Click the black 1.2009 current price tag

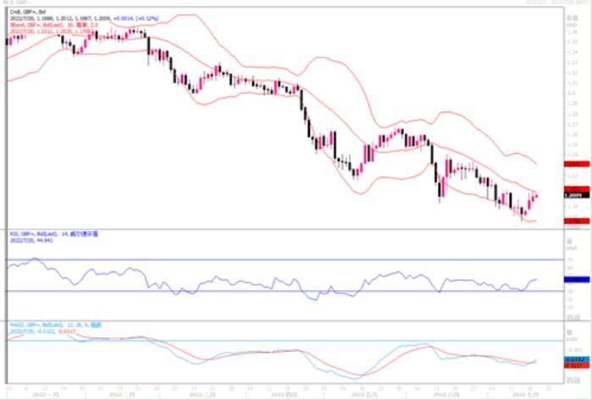point(577,195)
